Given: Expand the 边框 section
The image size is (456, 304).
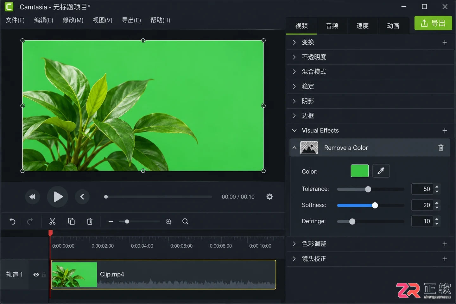Looking at the screenshot, I should [x=294, y=116].
